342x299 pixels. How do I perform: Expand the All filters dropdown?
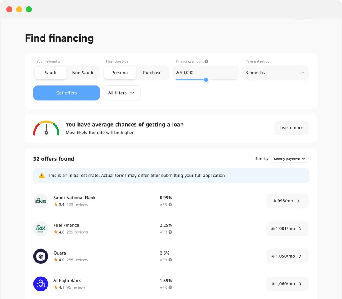(122, 93)
